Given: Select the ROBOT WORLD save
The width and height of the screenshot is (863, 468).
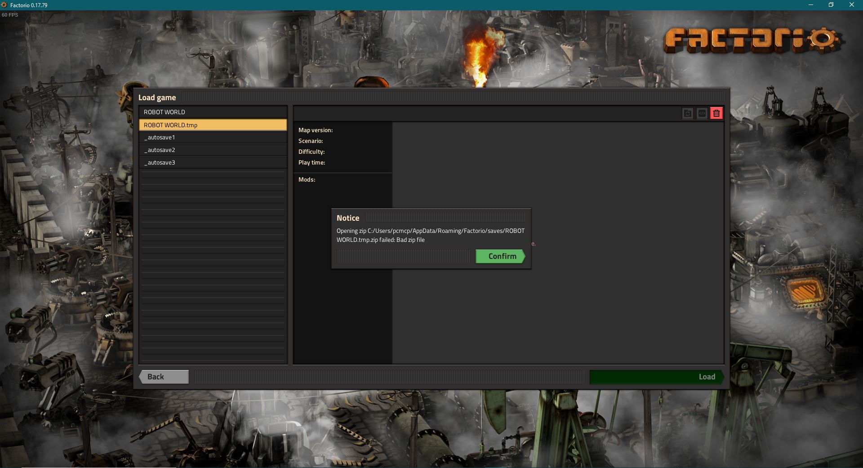Looking at the screenshot, I should pos(213,112).
